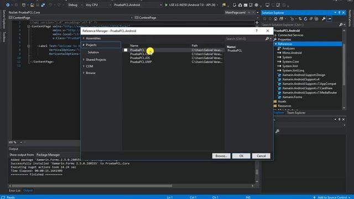Click the Open File toolbar icon
Viewport: 354px width, 199px height.
point(32,5)
